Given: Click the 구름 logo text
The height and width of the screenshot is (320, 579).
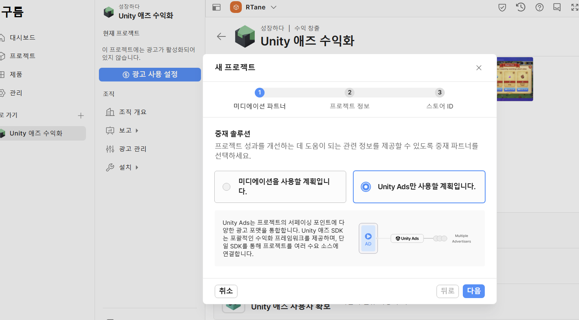Looking at the screenshot, I should 12,12.
